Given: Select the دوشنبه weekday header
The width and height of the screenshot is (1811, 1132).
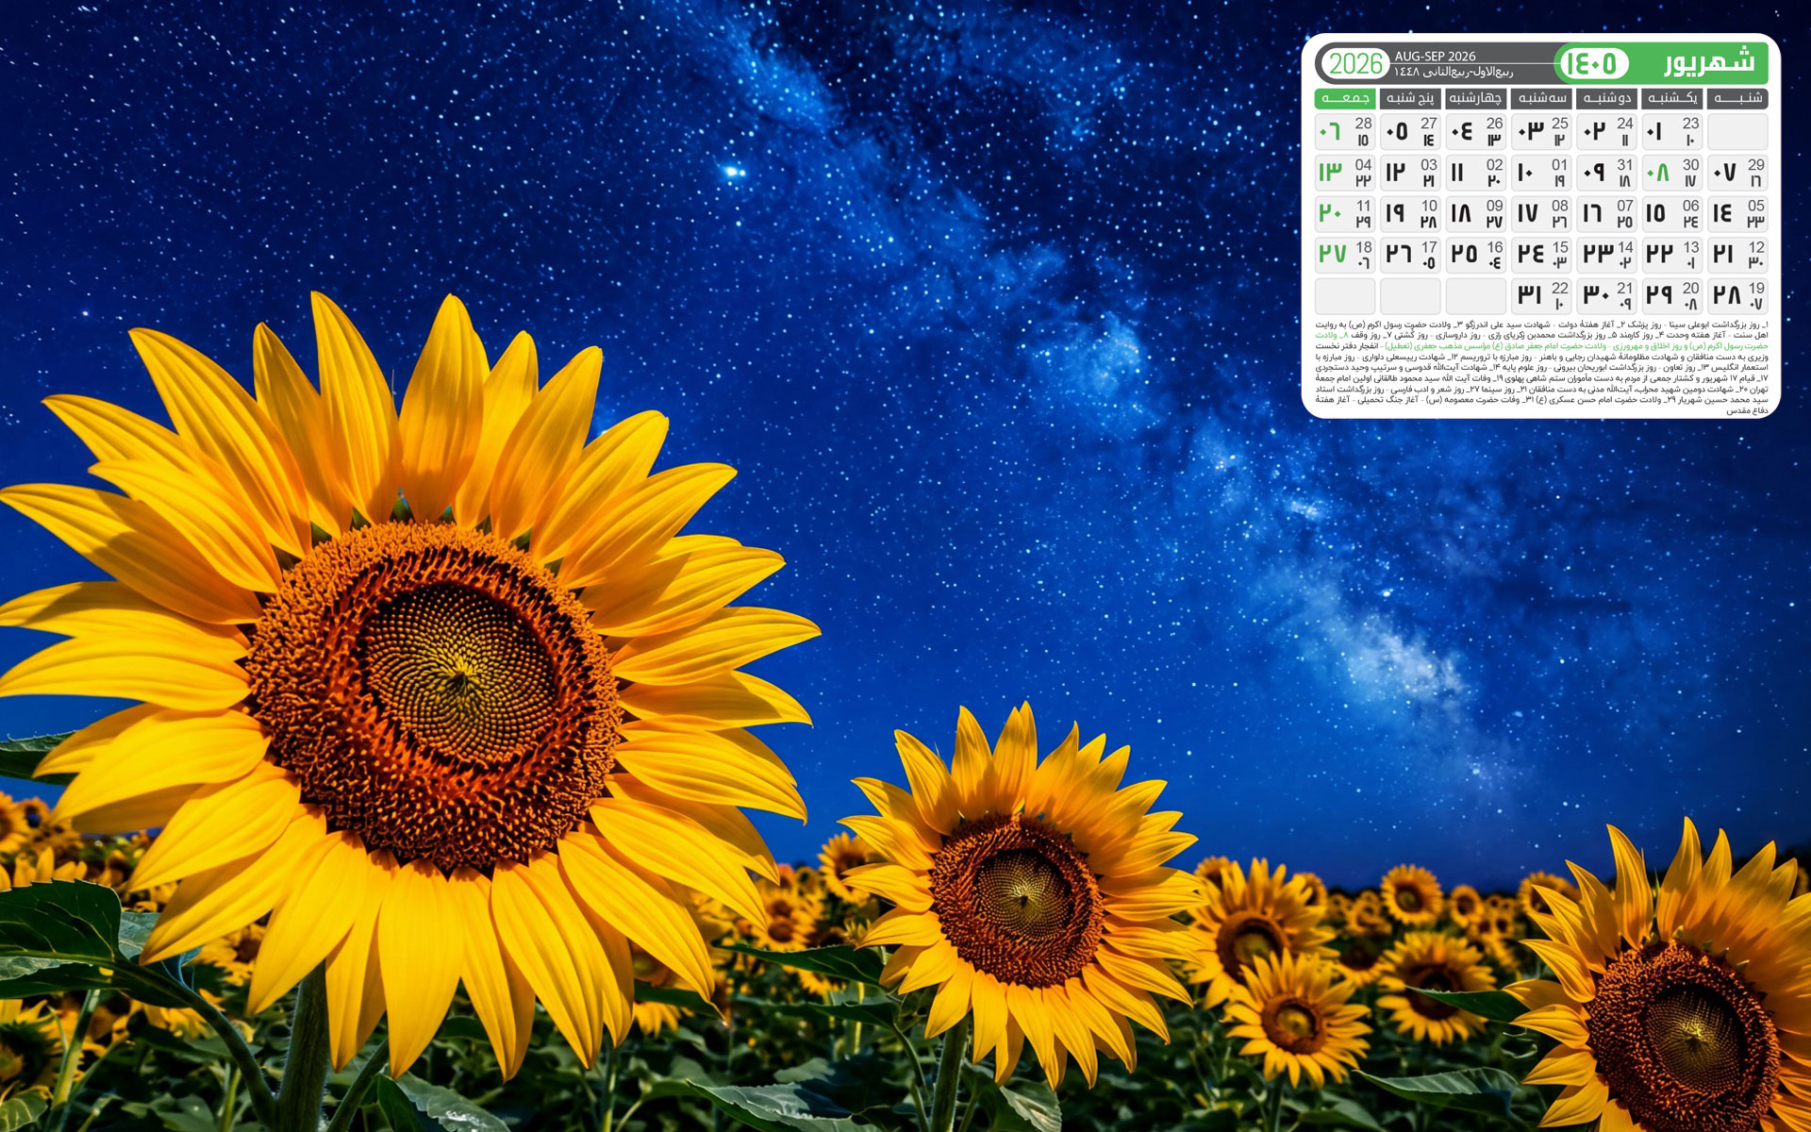Looking at the screenshot, I should click(1606, 98).
